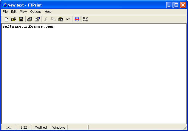Cut selection with the scissors icon
Viewport: 188px width, 131px height.
pyautogui.click(x=46, y=19)
